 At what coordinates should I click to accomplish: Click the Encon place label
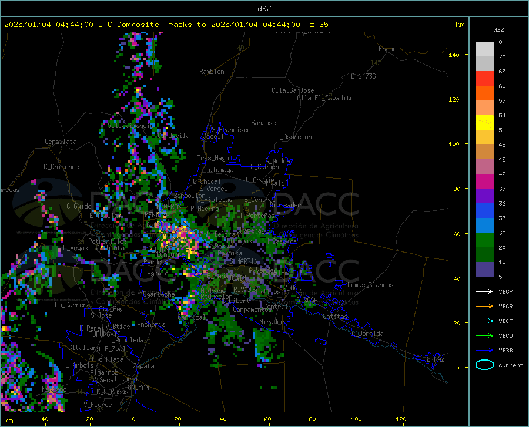point(387,49)
